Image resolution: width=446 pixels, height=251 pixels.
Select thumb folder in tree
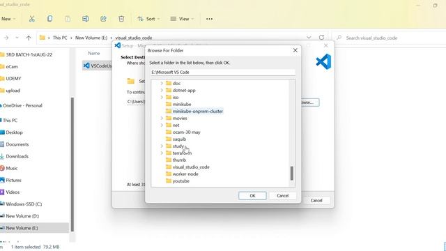(x=179, y=160)
